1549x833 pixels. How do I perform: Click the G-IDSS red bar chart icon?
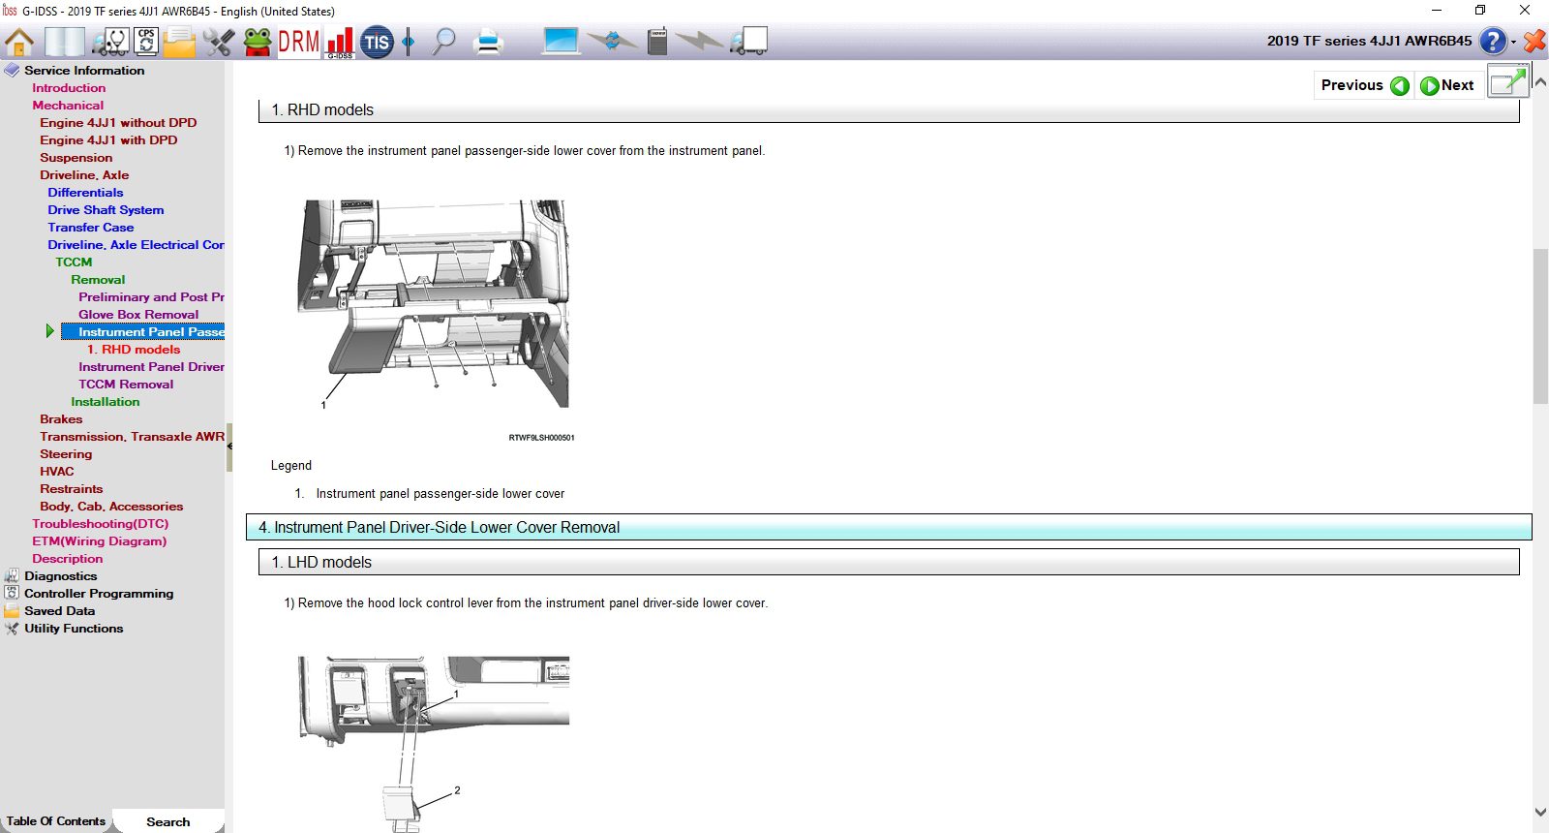[x=340, y=42]
